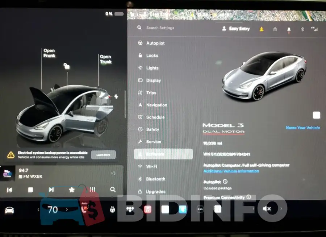Open the more apps ellipsis icon
The width and height of the screenshot is (326, 237).
(200, 209)
